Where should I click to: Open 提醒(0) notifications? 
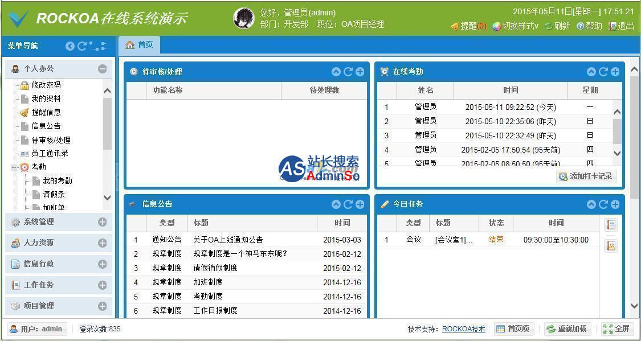coord(469,26)
